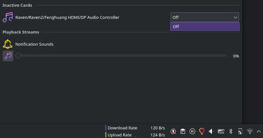Viewport: 263px width, 138px height.
Task: Open the muted audio volume tray icon
Action: point(211,131)
